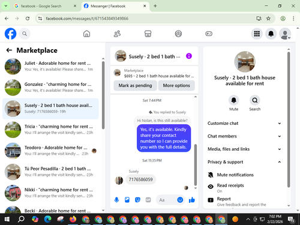Image resolution: width=300 pixels, height=225 pixels.
Task: Open the Facebook logo home link
Action: point(10,34)
